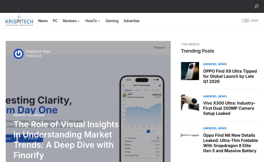The width and height of the screenshot is (264, 162).
Task: Open KrispiTech Team author avatar
Action: 19,54
